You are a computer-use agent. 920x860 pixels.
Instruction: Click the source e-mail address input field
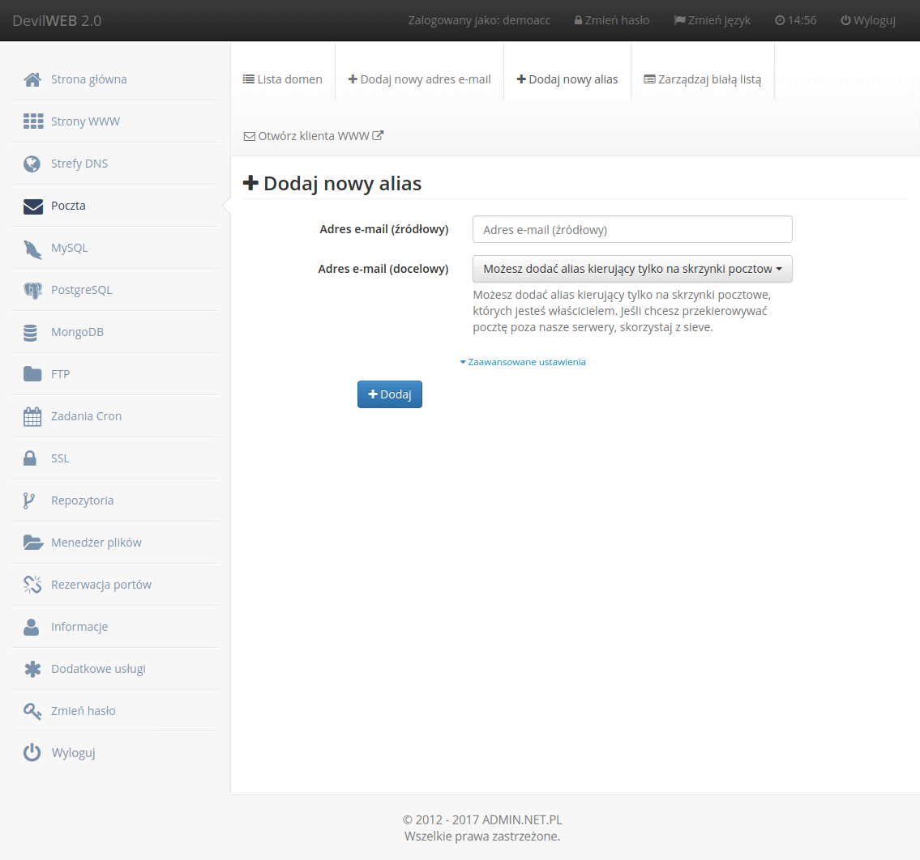point(631,229)
